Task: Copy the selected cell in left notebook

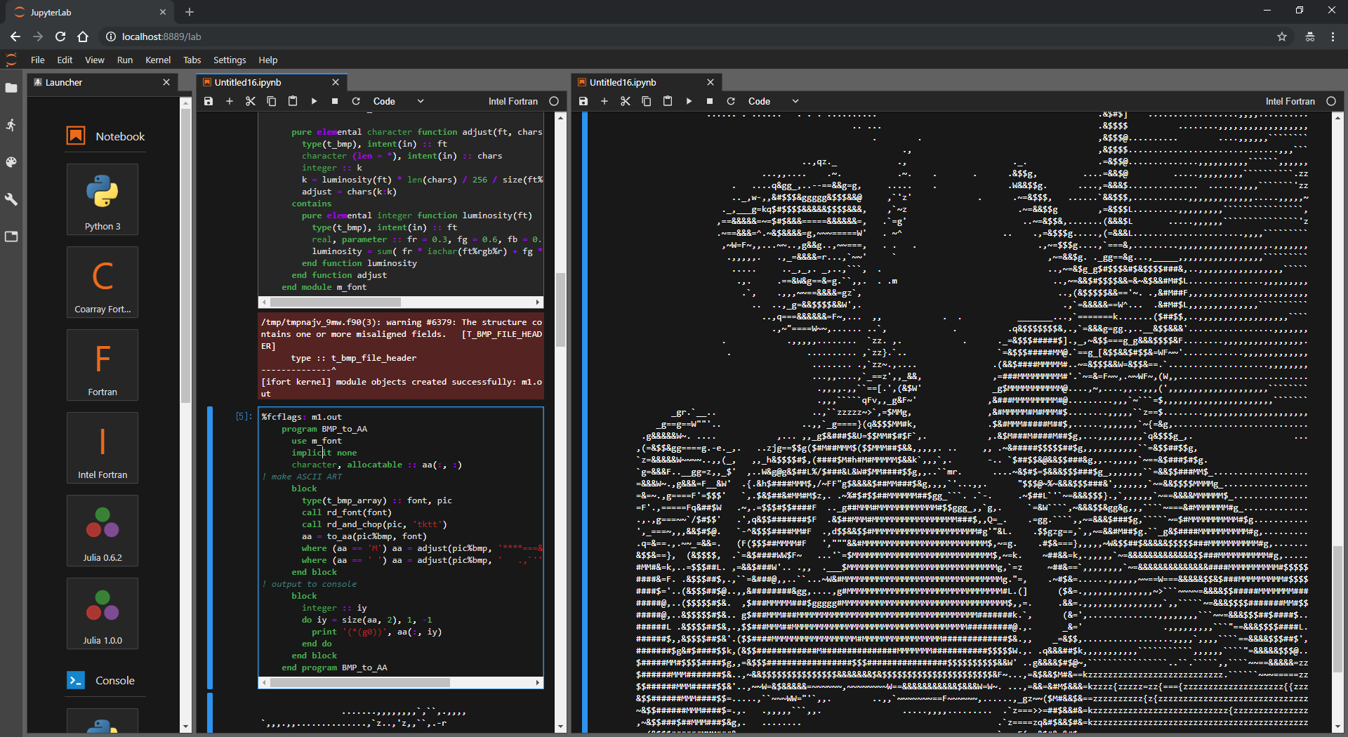Action: click(272, 101)
